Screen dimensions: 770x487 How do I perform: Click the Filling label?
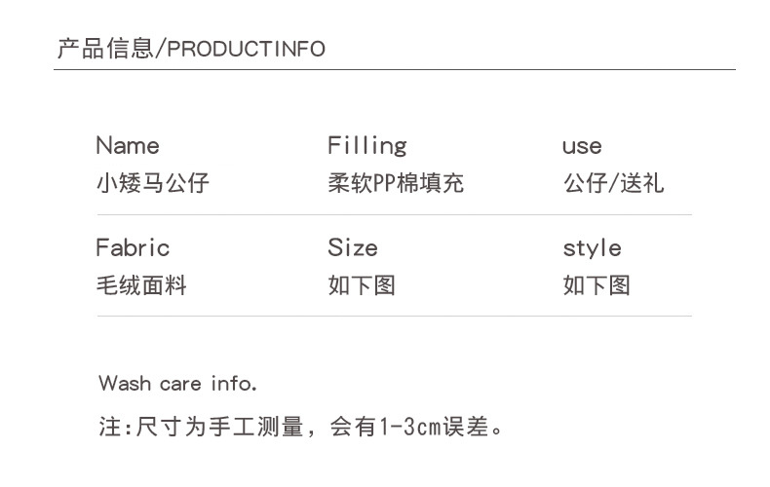366,146
